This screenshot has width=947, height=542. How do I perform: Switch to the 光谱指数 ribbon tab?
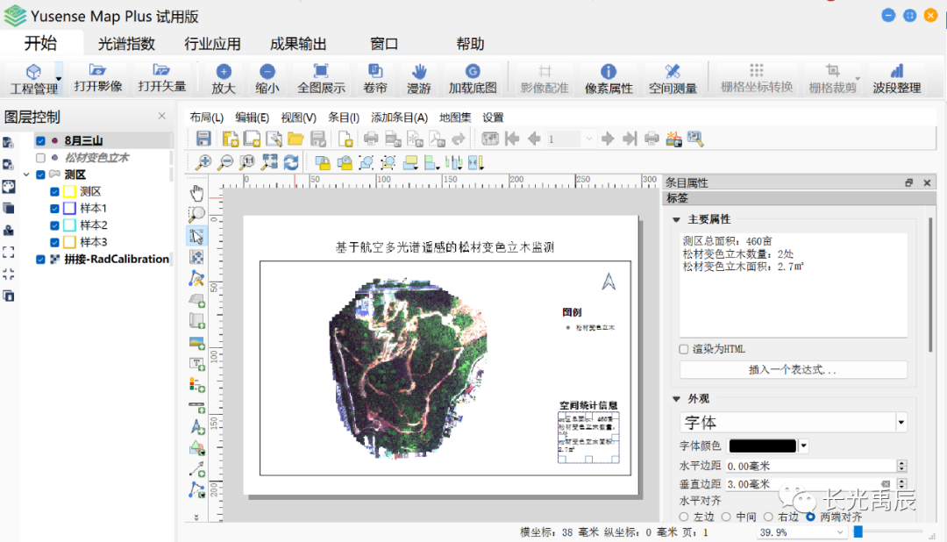[x=126, y=44]
